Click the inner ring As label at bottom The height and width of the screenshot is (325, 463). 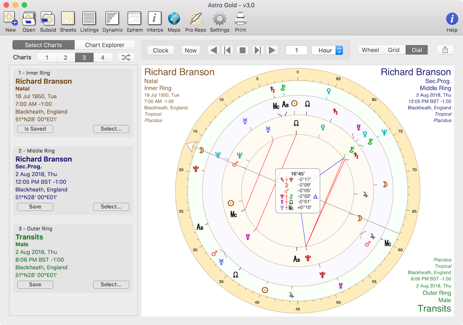(x=297, y=259)
